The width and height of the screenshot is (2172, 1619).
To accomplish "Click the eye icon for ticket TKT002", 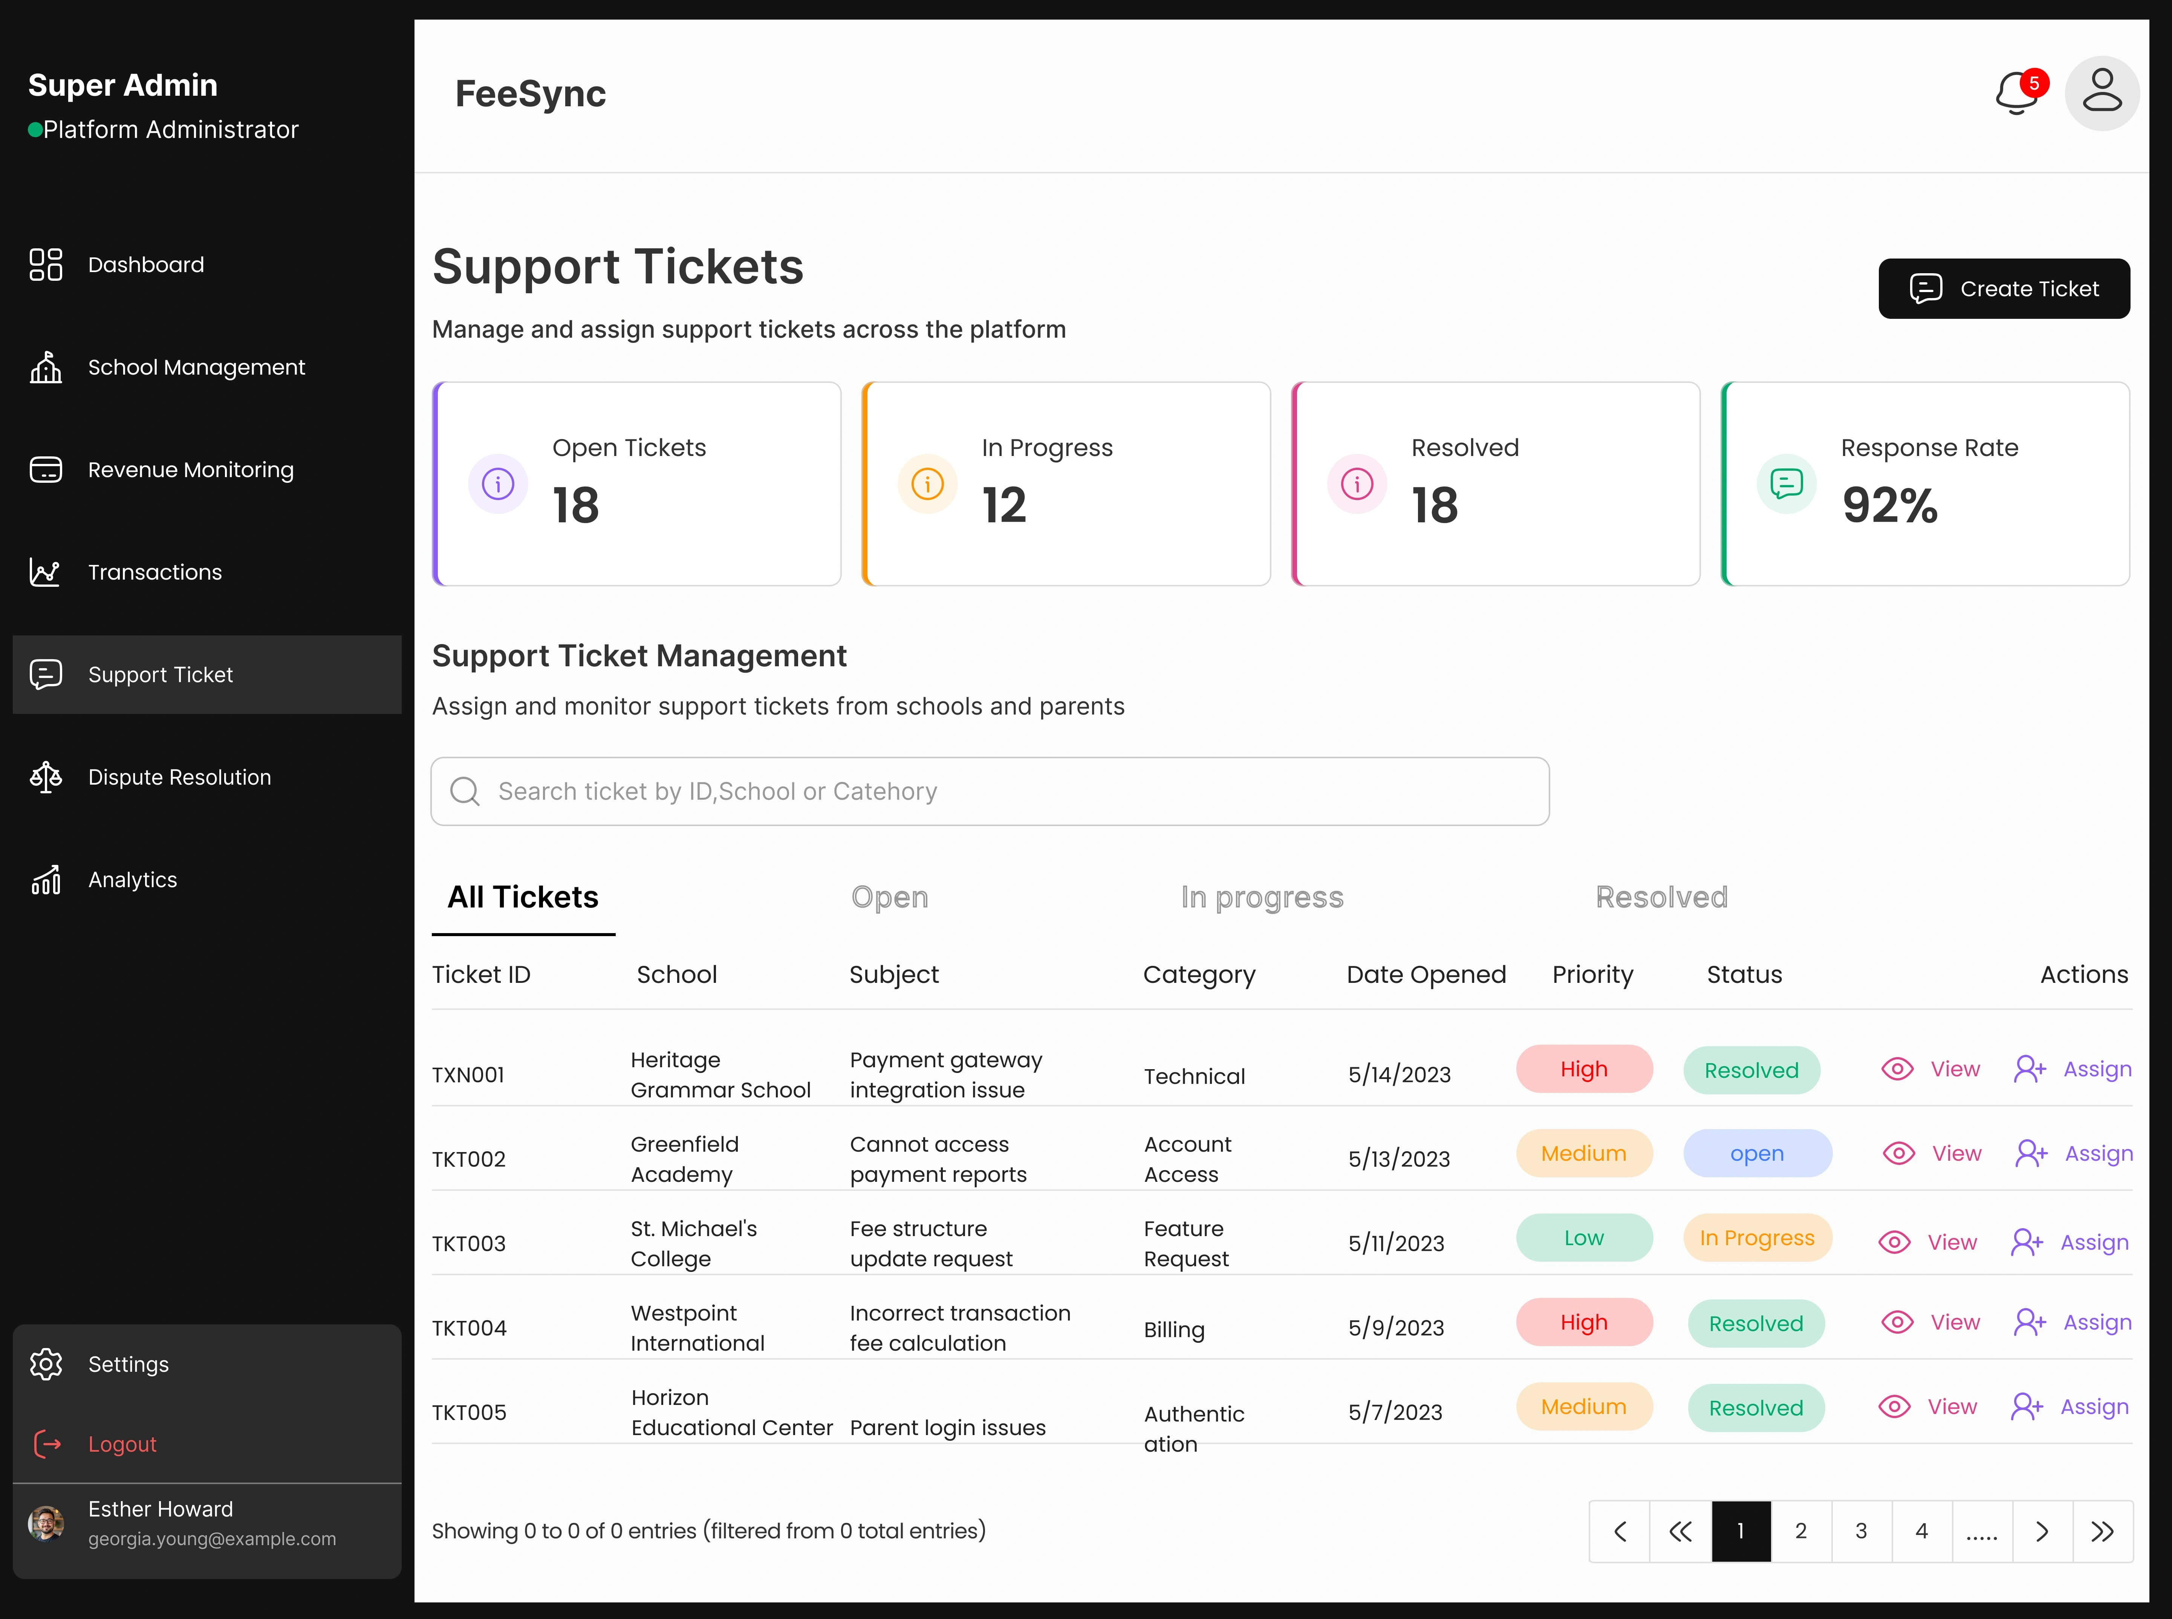I will (x=1899, y=1154).
